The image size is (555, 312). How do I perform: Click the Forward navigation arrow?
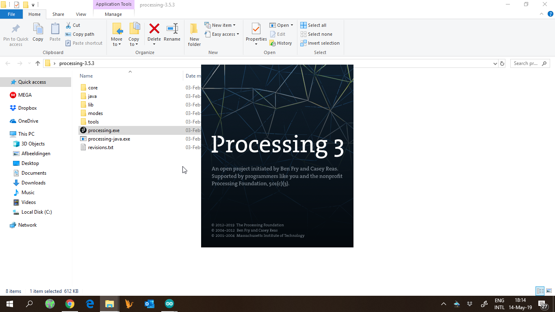pos(20,63)
